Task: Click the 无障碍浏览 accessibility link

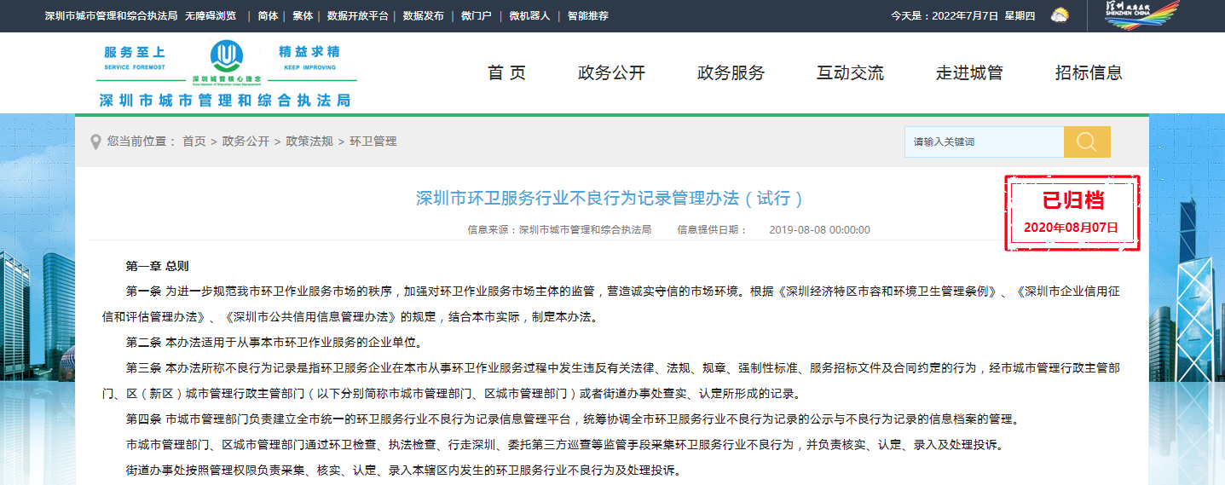Action: (x=210, y=16)
